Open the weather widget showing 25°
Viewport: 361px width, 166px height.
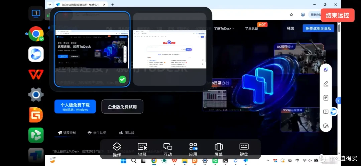pyautogui.click(x=53, y=160)
